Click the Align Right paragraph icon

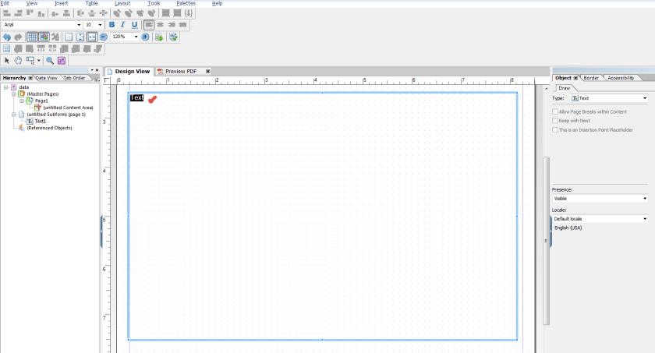point(172,25)
